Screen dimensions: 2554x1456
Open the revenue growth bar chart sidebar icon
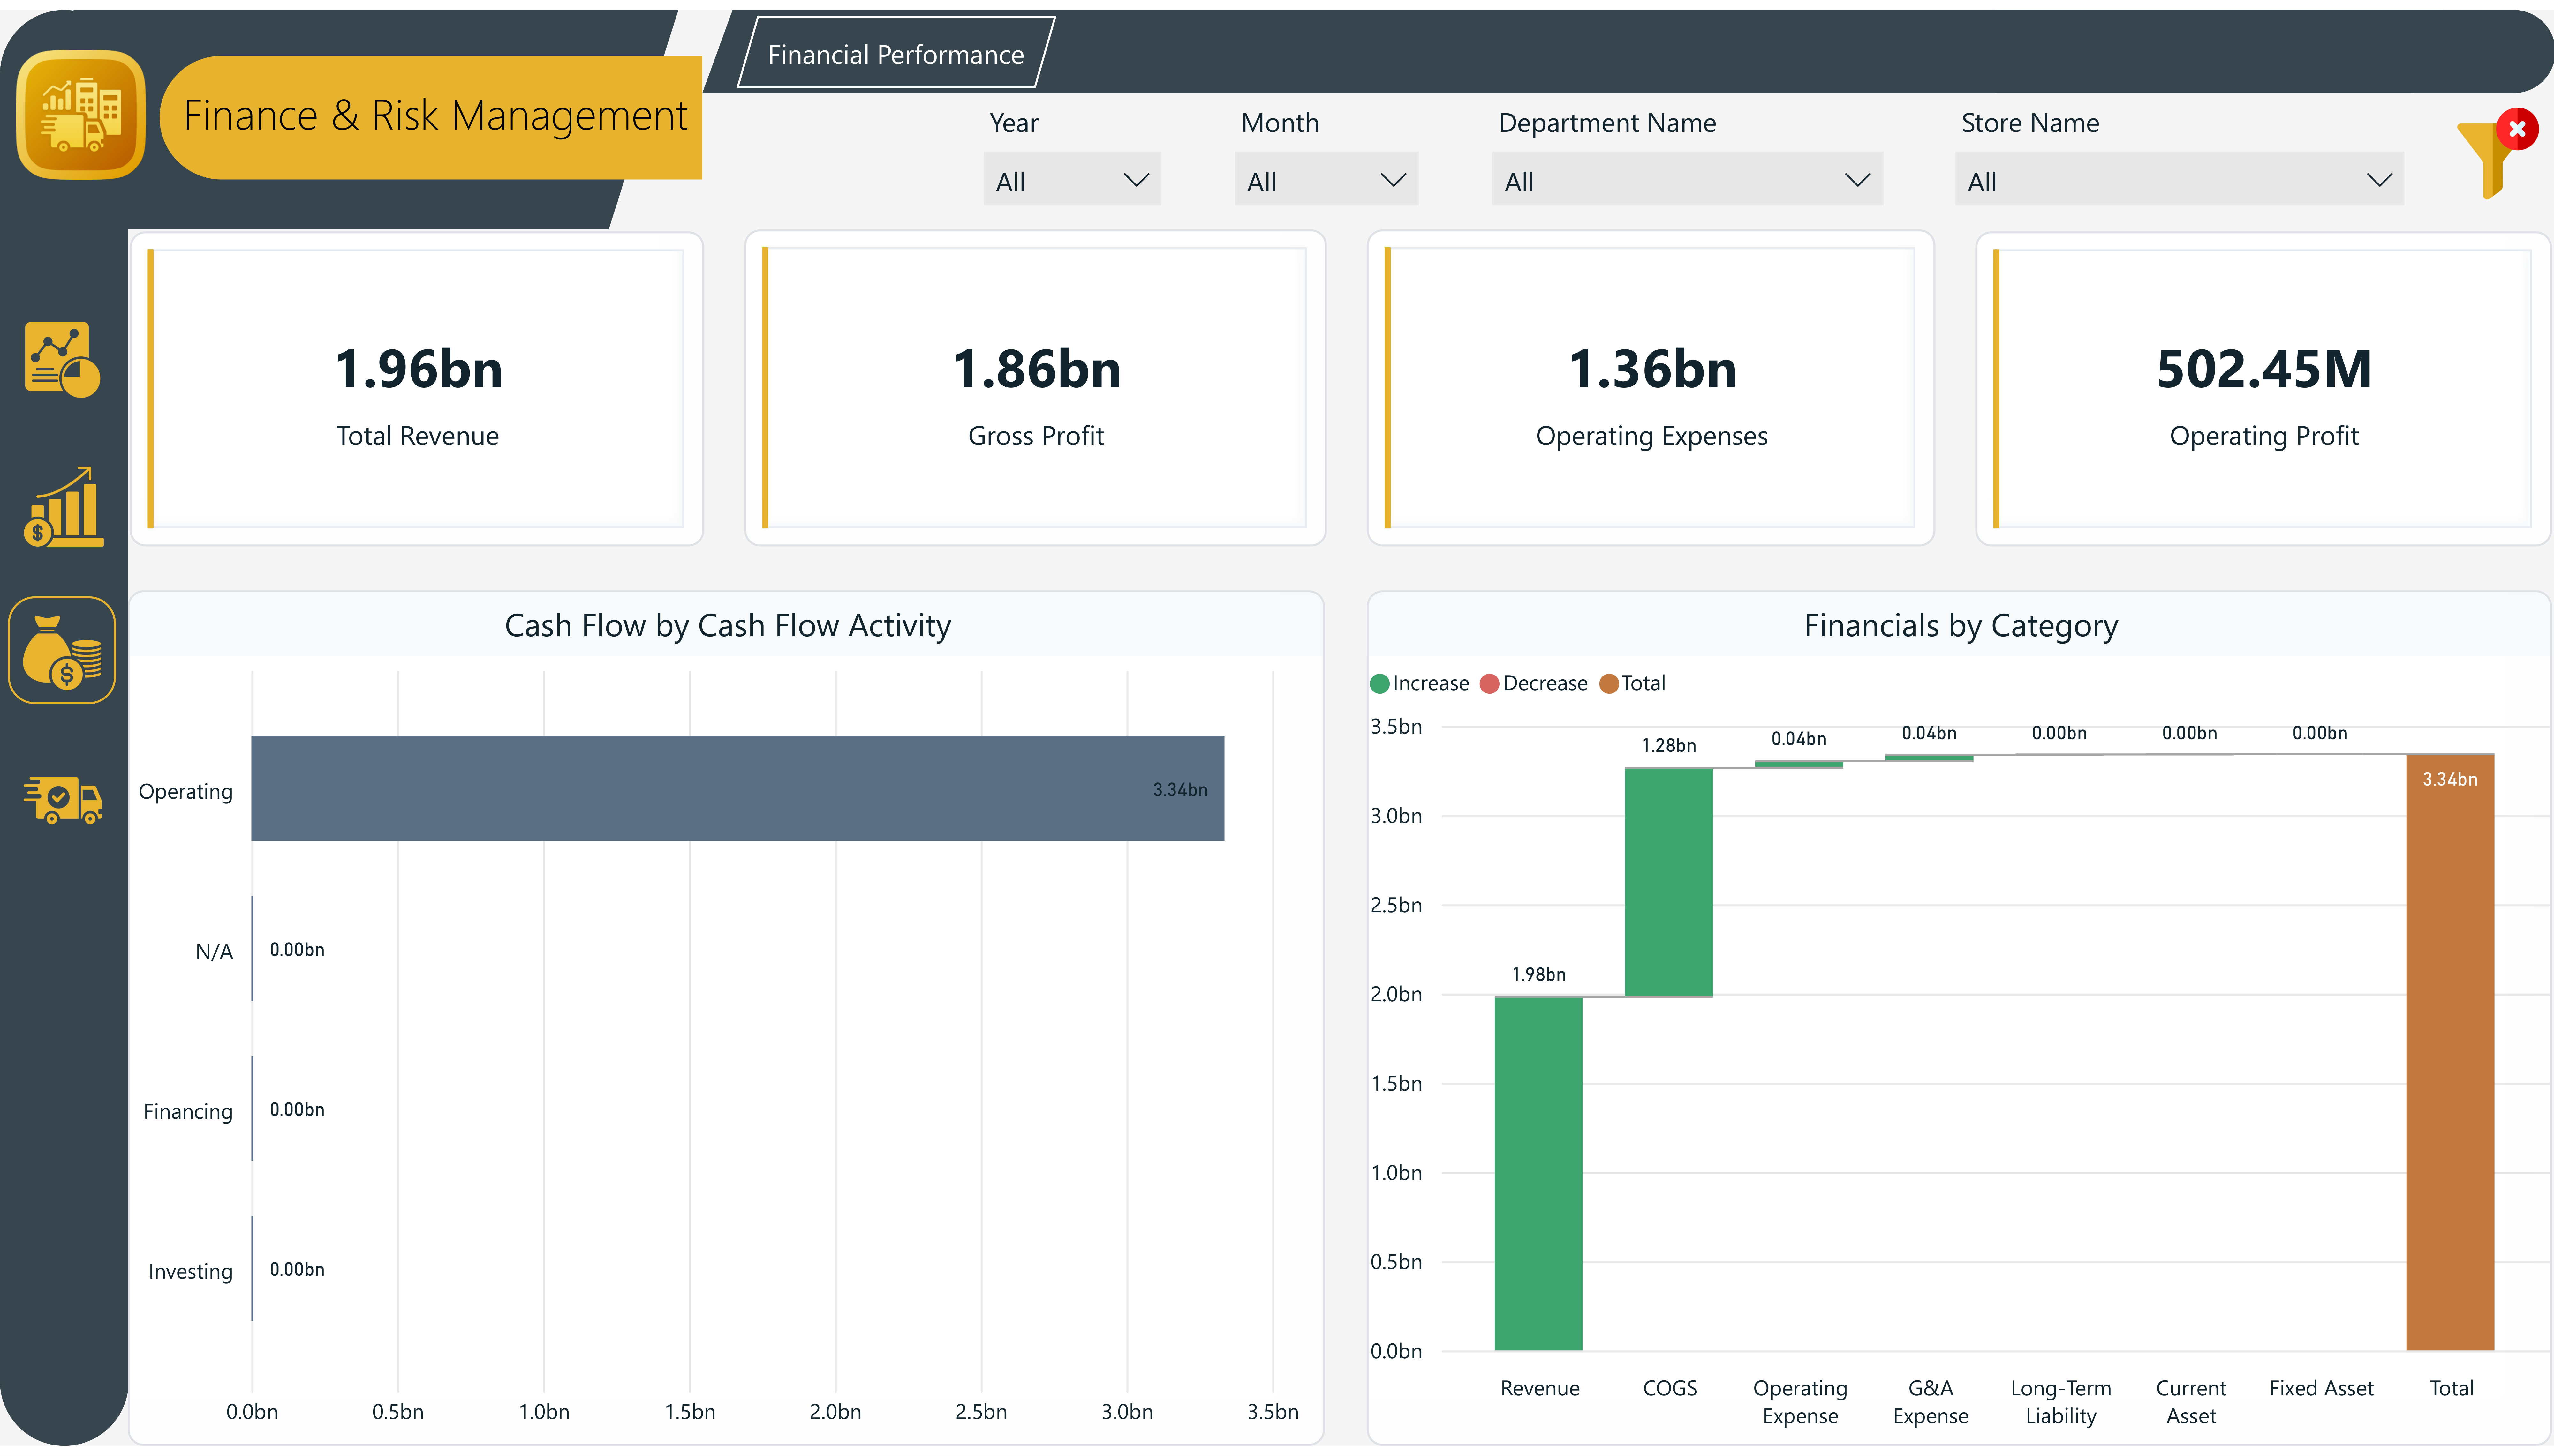tap(63, 507)
